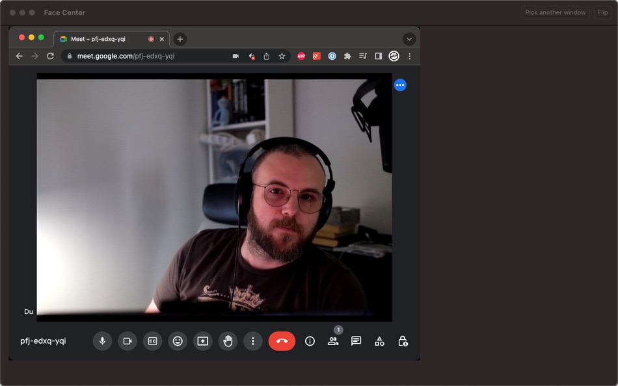Click the participant video tile
The width and height of the screenshot is (618, 386).
coord(215,197)
